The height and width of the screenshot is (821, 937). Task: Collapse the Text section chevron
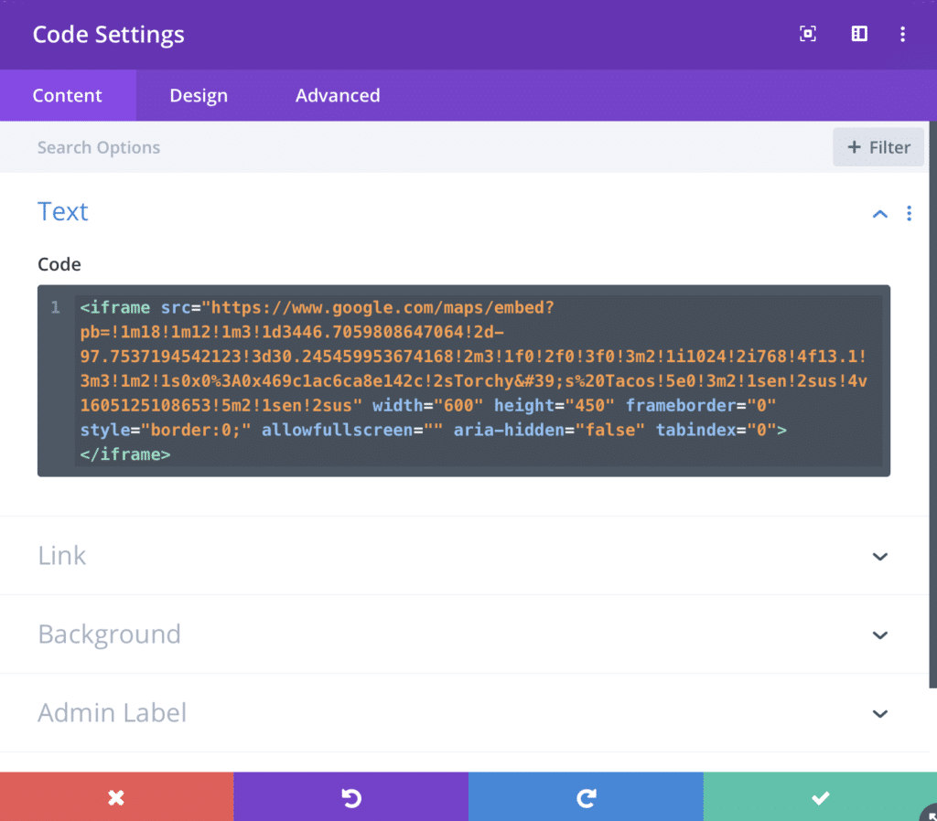pos(880,213)
